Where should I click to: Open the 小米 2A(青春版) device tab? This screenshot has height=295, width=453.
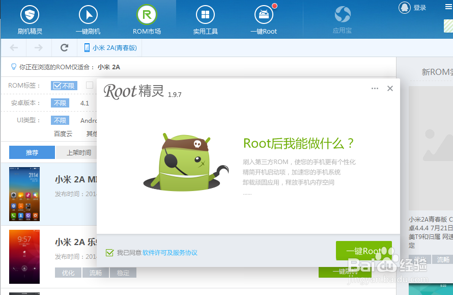click(110, 48)
